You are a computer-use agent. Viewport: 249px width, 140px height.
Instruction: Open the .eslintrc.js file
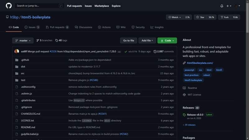pyautogui.click(x=26, y=94)
